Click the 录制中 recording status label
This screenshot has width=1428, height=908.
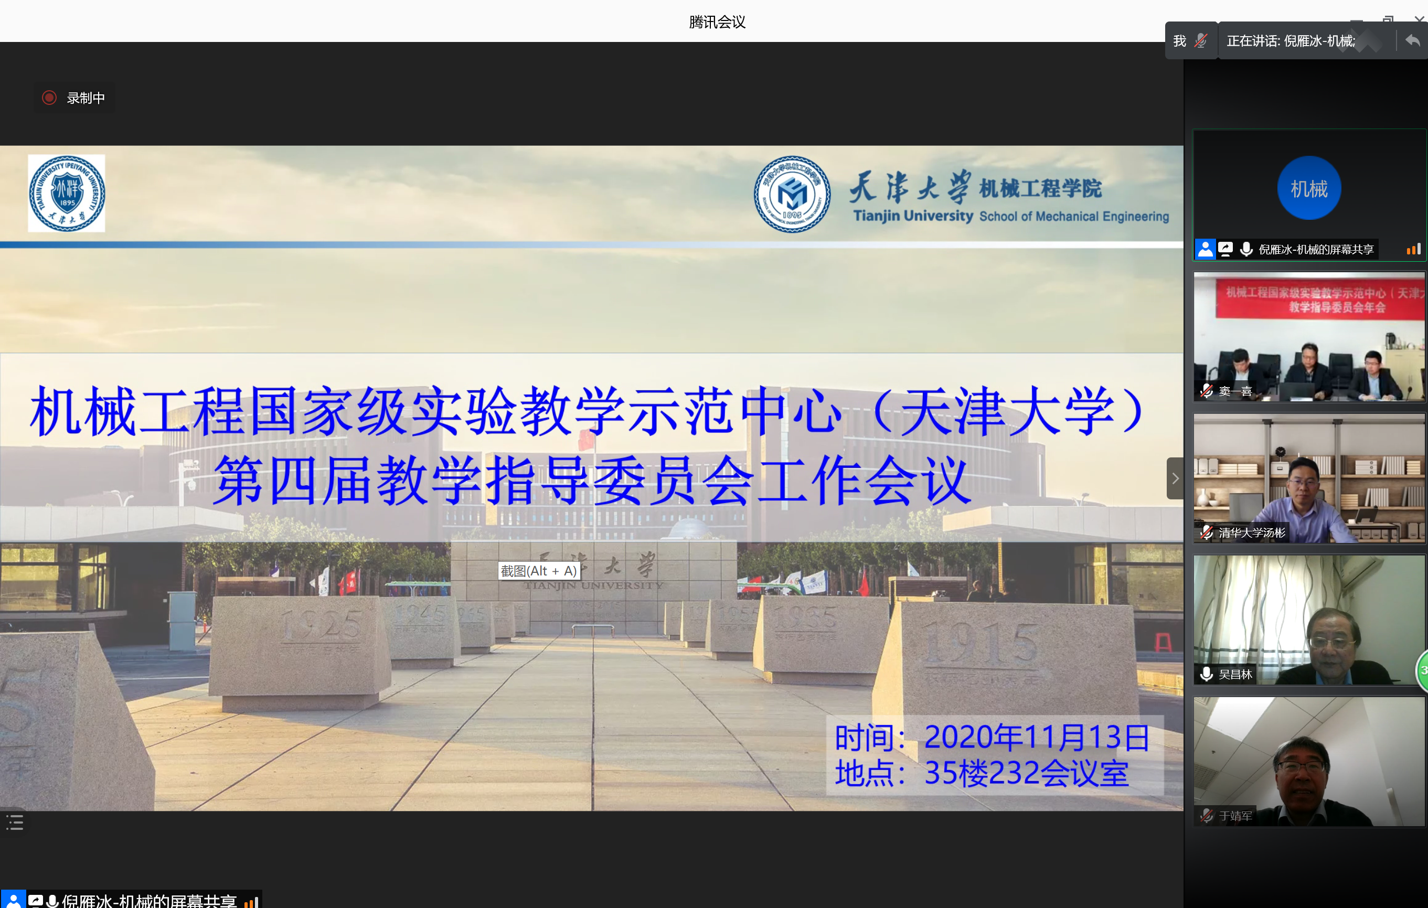click(86, 98)
